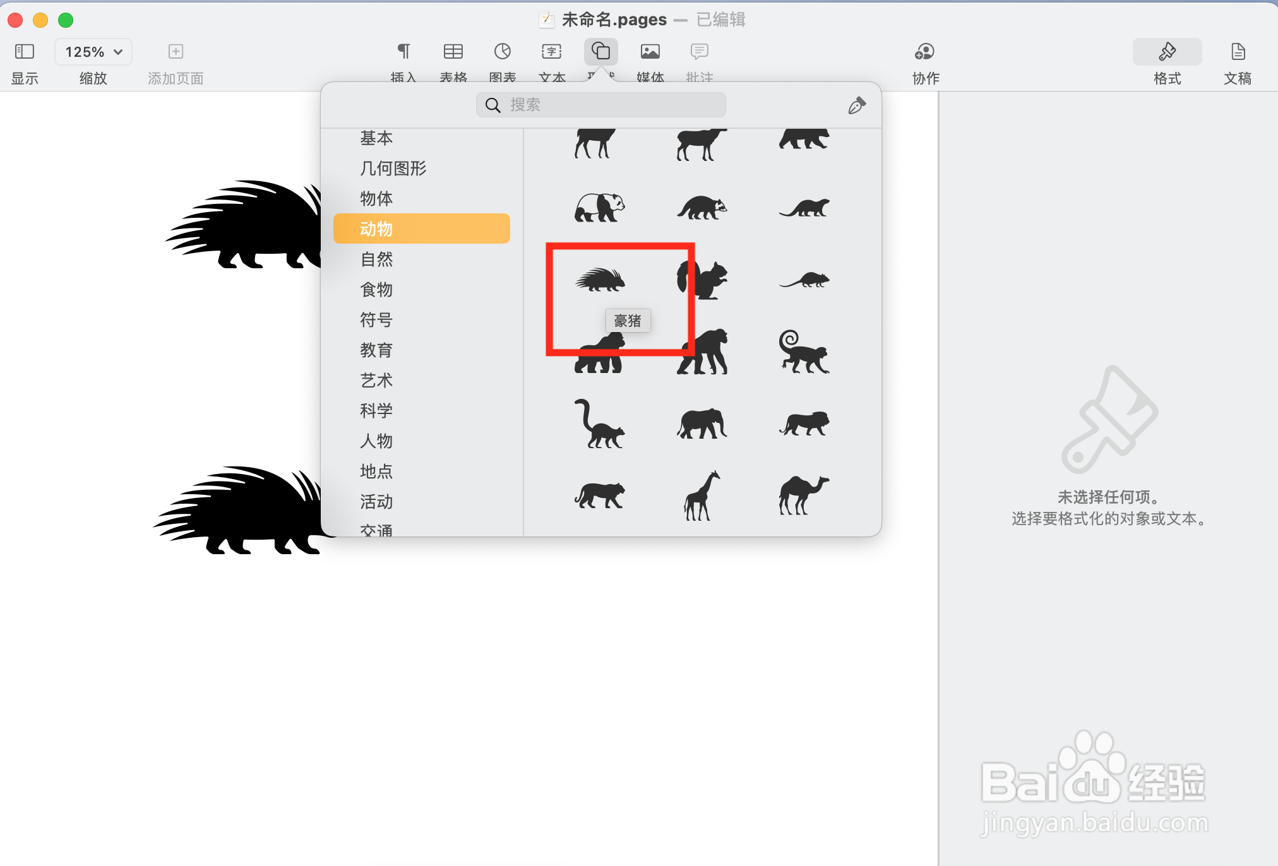Select the 几何图形 shape category

pos(393,169)
